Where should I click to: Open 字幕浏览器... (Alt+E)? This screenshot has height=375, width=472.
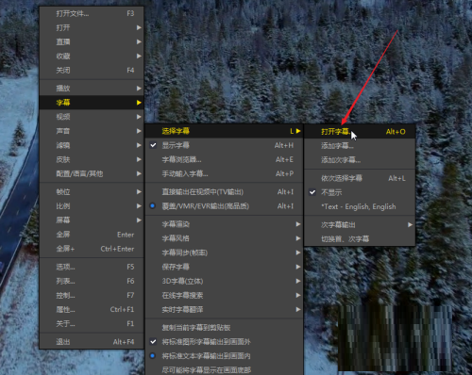tap(224, 159)
